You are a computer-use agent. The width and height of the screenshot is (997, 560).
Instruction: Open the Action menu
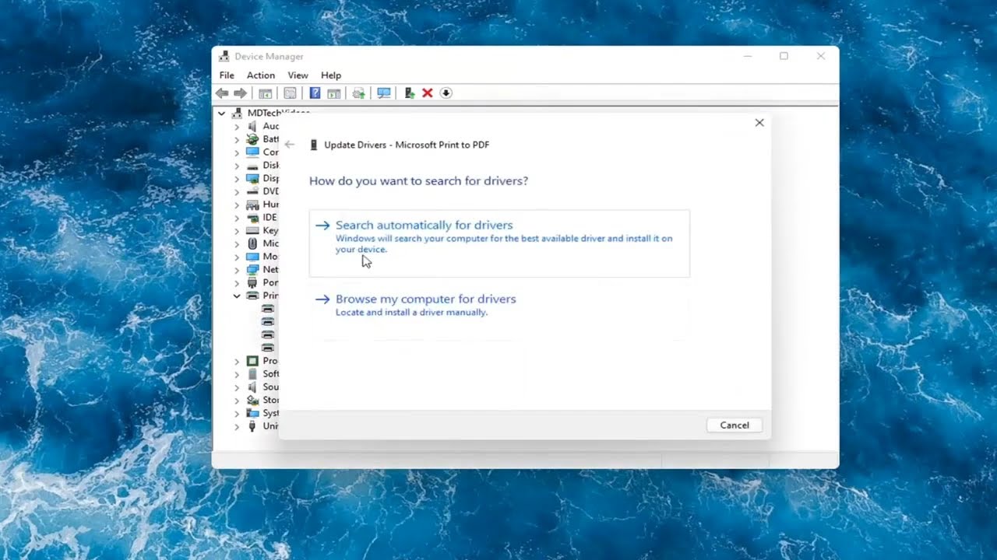coord(261,75)
